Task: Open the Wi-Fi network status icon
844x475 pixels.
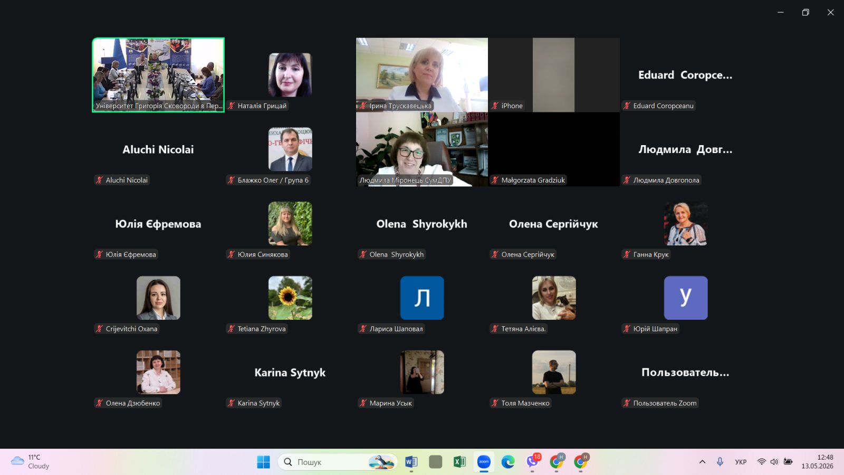Action: coord(761,462)
